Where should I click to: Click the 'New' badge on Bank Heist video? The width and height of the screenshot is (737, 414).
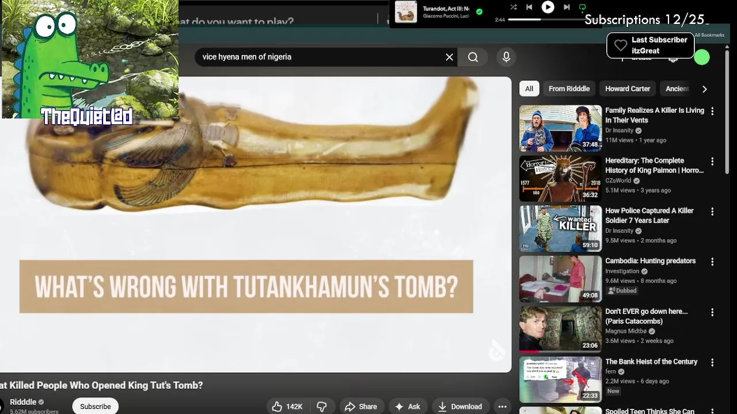[x=613, y=391]
